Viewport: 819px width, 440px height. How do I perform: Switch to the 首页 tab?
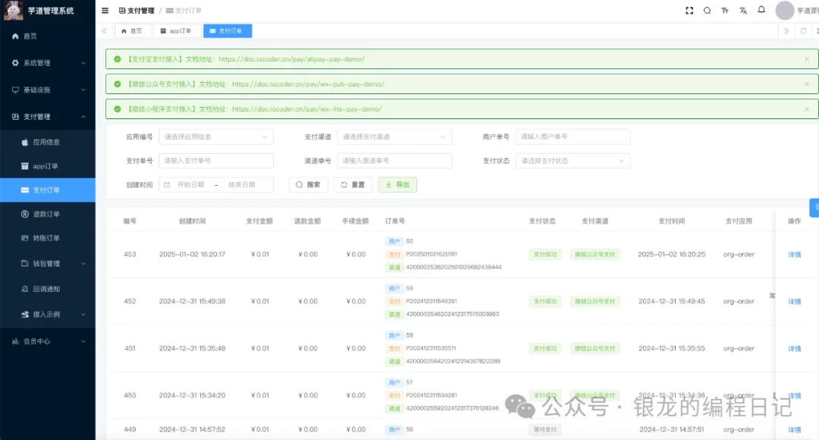pos(133,31)
